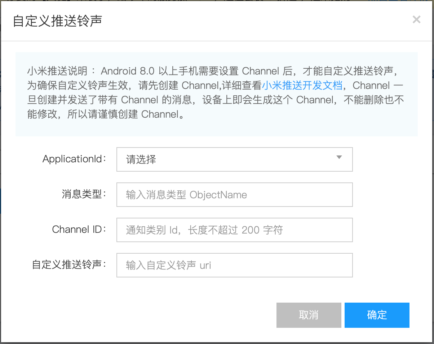Click the dialog title 自定义推送铃声

pos(57,21)
